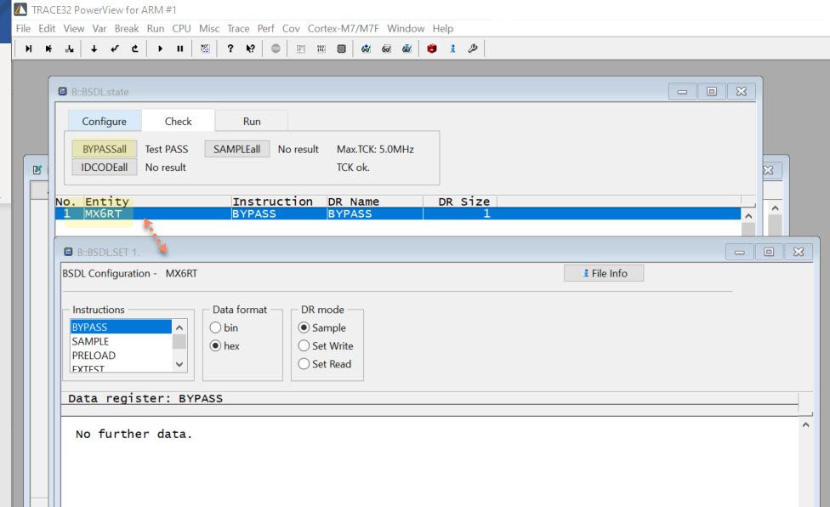Screen dimensions: 830x507
Task: Click the background window's edit icon
Action: (x=37, y=170)
